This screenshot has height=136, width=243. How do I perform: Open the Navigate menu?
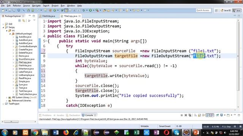coord(36,6)
